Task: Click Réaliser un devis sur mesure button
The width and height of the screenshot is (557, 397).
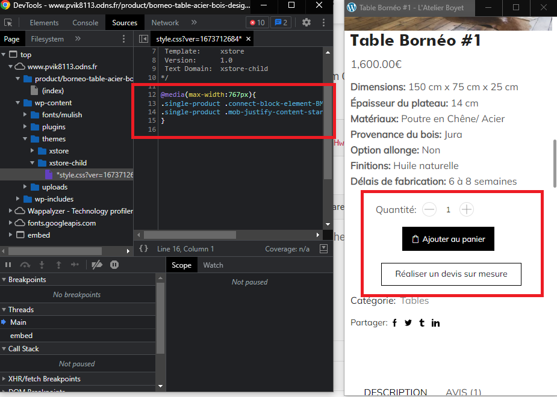Action: [x=451, y=274]
